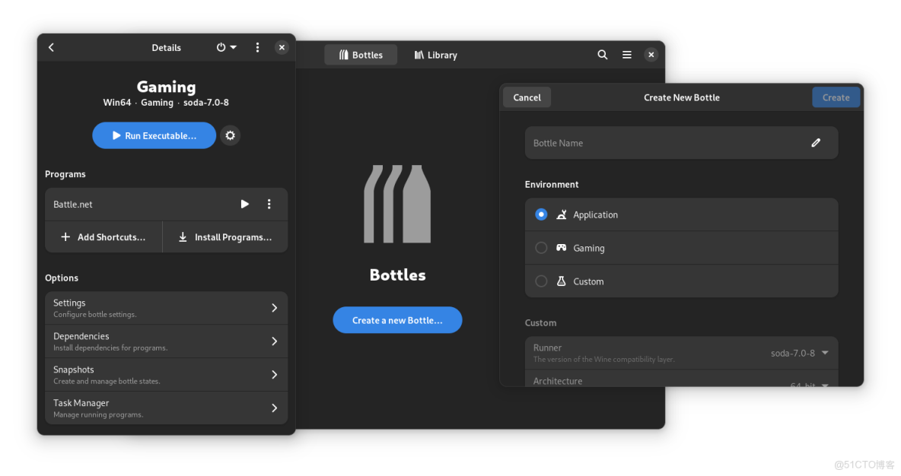Image resolution: width=901 pixels, height=476 pixels.
Task: Click 'Manage running programs.' description
Action: coord(98,414)
